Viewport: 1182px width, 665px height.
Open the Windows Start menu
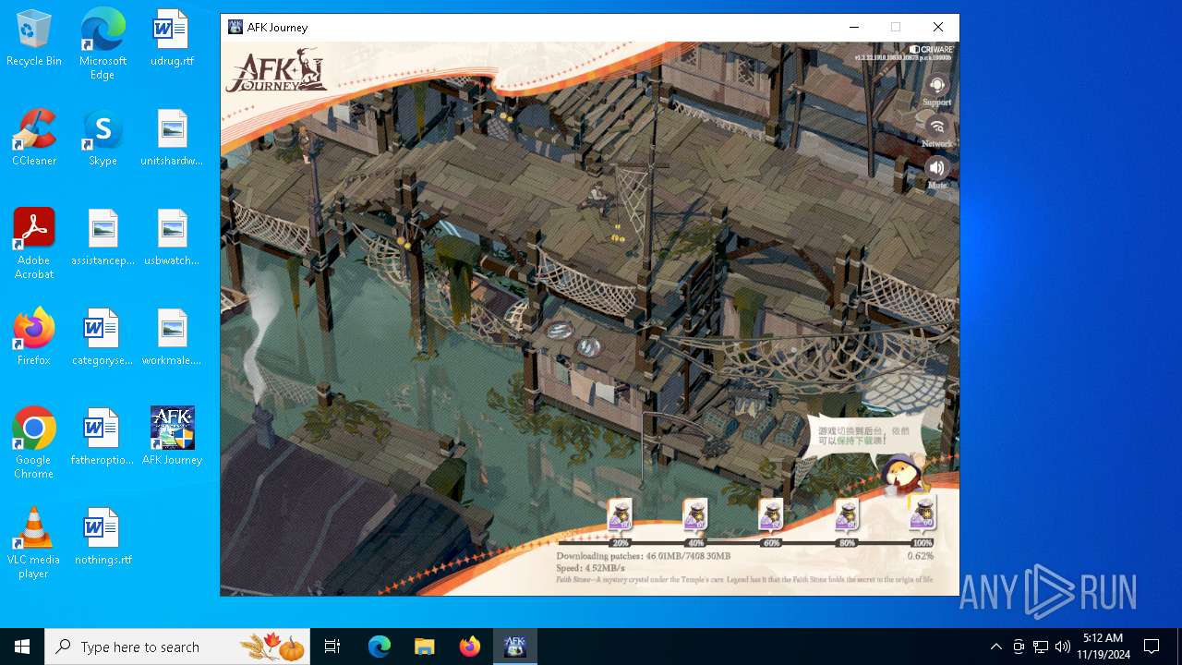pos(22,647)
